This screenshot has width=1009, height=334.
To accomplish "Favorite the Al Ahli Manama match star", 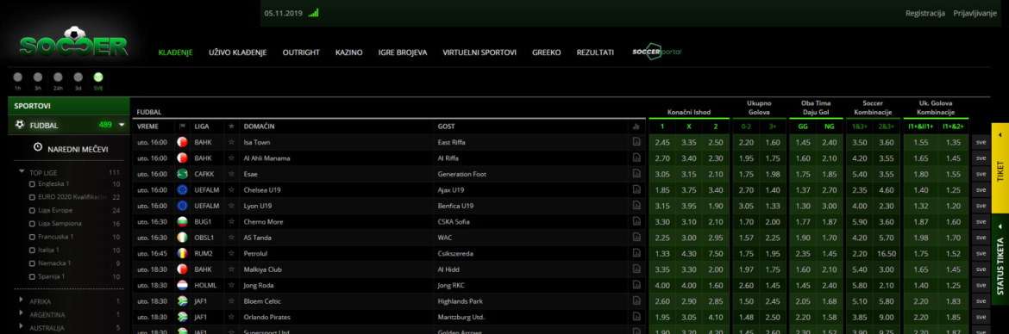I will tap(231, 158).
